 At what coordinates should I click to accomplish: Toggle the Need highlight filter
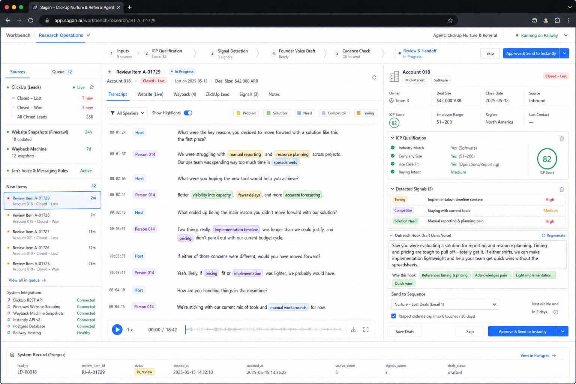(304, 113)
